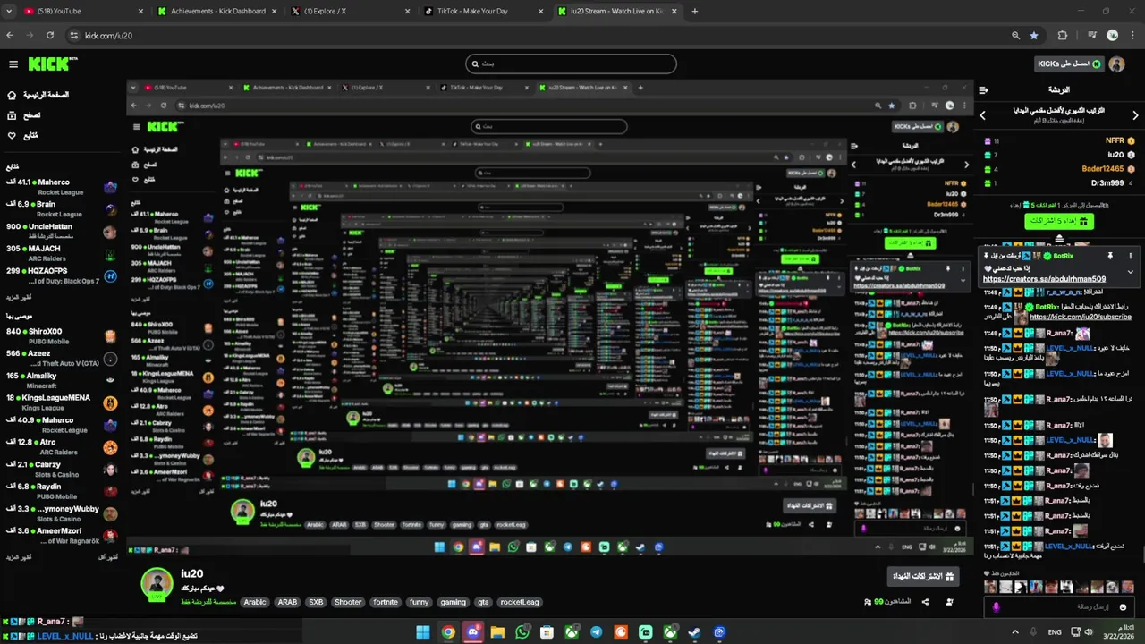Click the fortnite stream tag
This screenshot has height=644, width=1145.
386,602
